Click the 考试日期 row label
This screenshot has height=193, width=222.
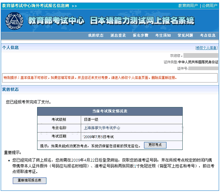pyautogui.click(x=59, y=136)
